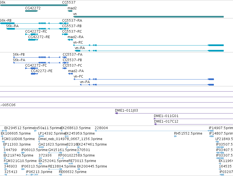The image size is (233, 176).
Task: Select the vn-PC protein label
Action: 78,76
